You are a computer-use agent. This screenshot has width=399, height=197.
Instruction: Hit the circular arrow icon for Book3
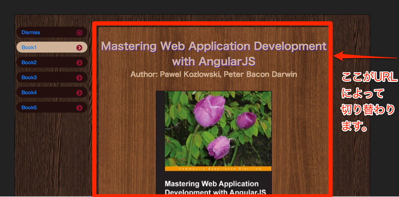tap(79, 78)
